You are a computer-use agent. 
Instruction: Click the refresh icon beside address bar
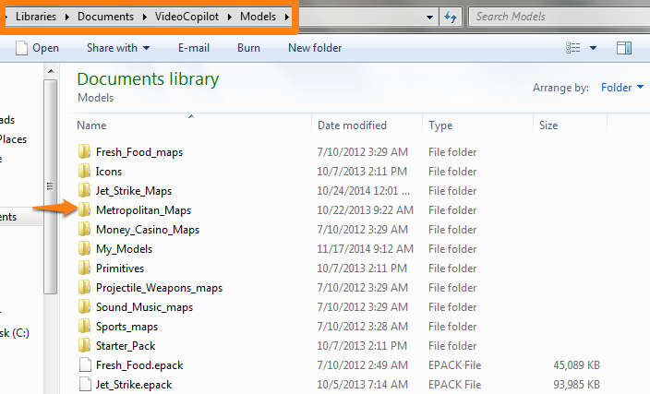click(451, 17)
